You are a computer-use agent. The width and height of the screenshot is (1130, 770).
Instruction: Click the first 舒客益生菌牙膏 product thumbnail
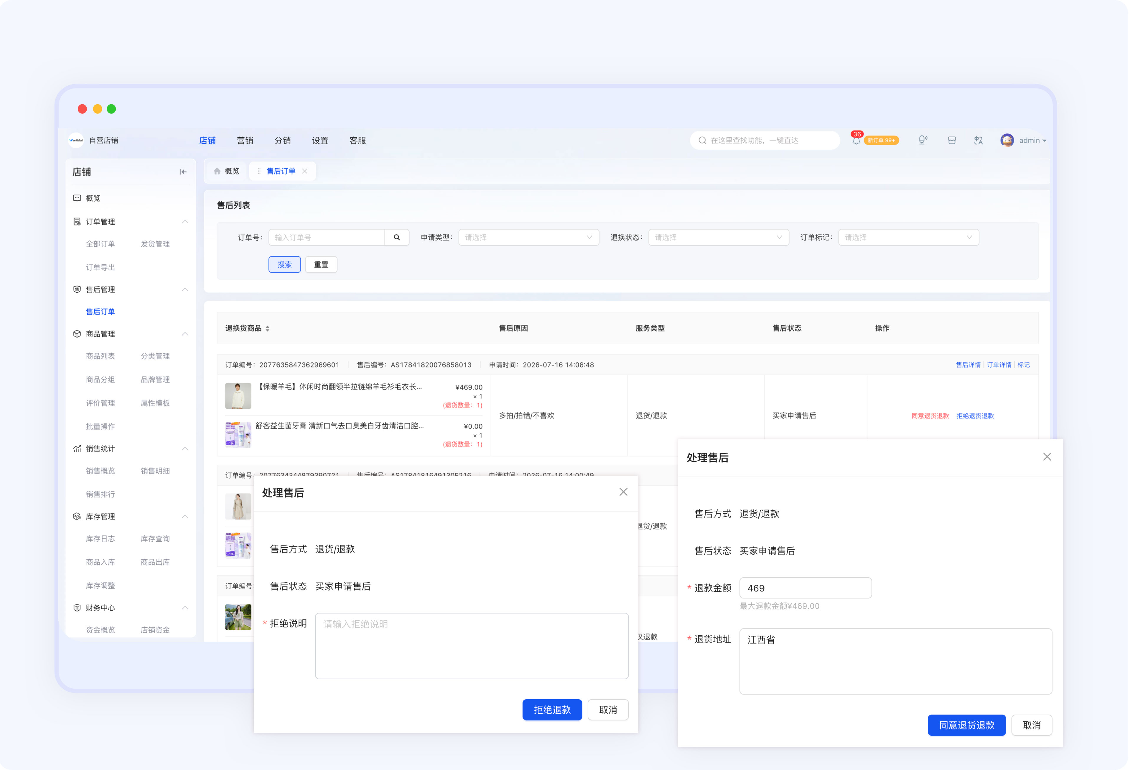click(238, 435)
